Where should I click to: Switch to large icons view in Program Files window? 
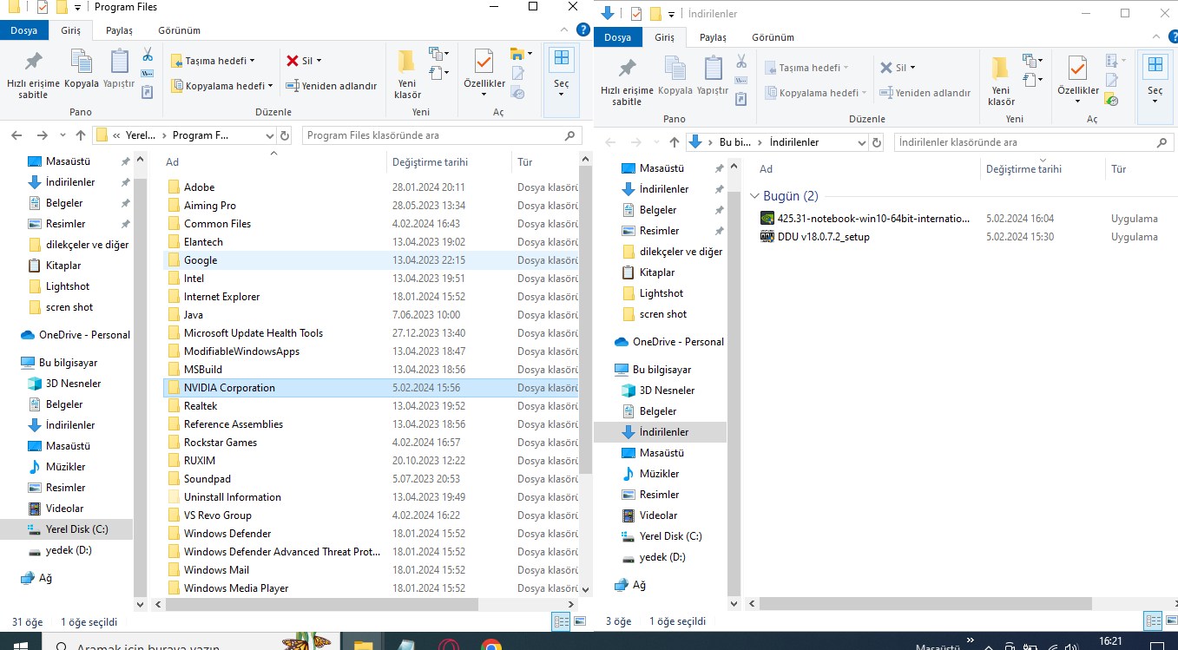pos(579,621)
